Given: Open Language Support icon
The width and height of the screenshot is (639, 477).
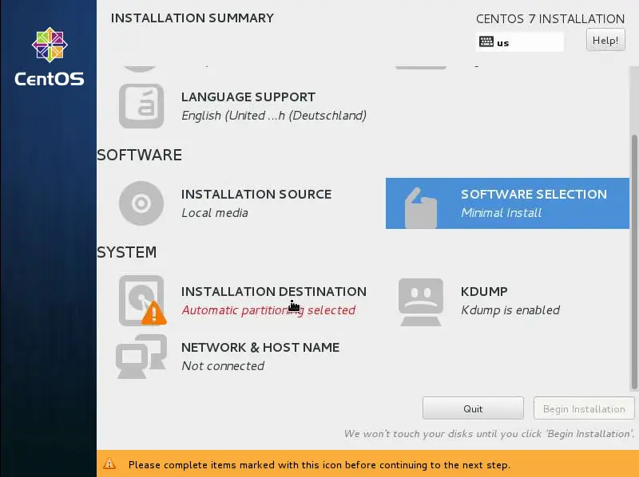Looking at the screenshot, I should pyautogui.click(x=141, y=106).
